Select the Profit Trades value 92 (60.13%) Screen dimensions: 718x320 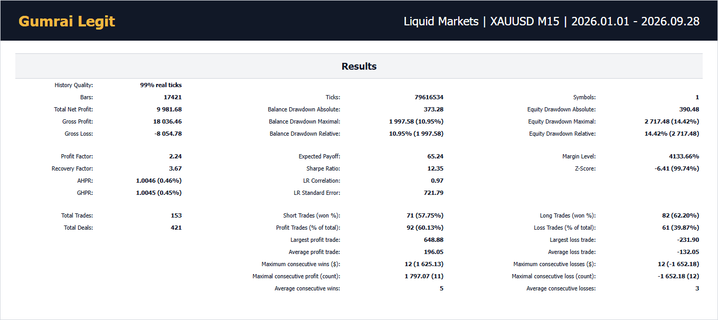(x=426, y=228)
